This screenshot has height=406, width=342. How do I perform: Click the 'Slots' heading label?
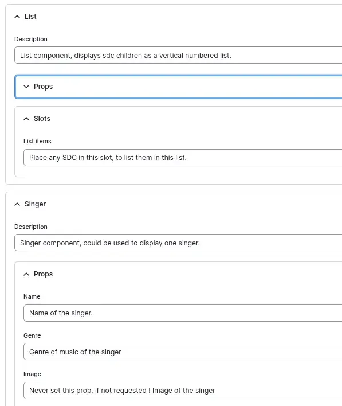(42, 119)
